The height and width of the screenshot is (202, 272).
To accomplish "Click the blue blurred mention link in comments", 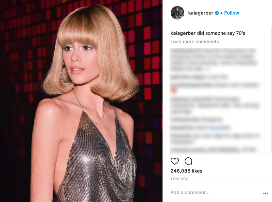I will [214, 128].
